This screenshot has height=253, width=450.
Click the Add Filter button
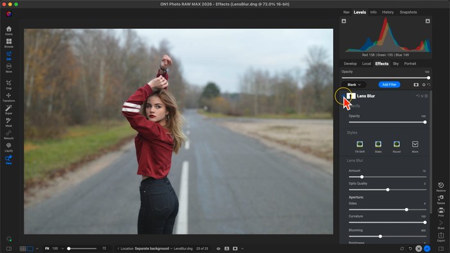[x=389, y=85]
